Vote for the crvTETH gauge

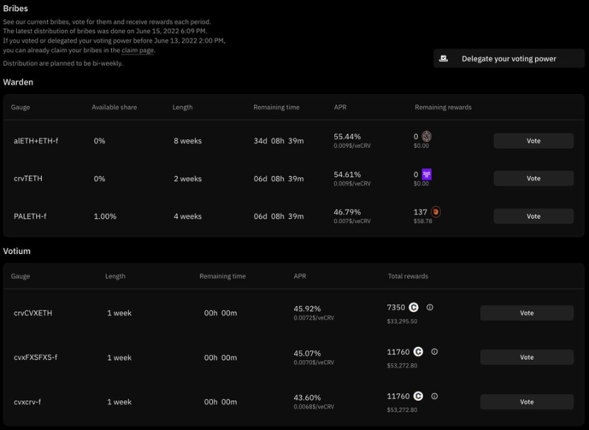(x=533, y=178)
